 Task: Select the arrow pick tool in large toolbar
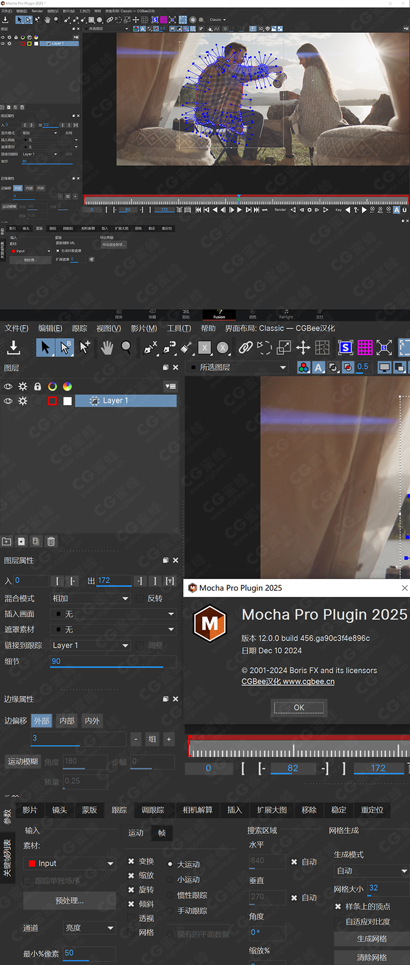45,347
